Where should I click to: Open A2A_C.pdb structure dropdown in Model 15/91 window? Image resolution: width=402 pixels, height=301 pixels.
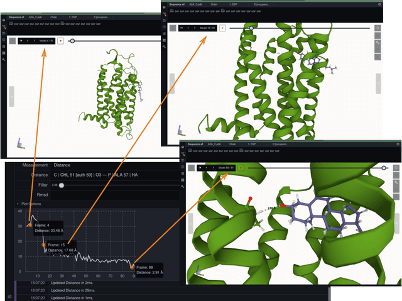pos(195,4)
